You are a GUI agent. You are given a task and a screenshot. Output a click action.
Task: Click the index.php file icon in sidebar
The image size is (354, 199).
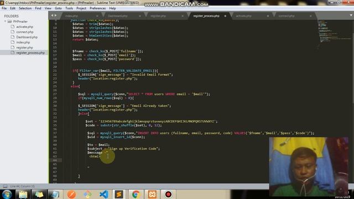(x=13, y=42)
